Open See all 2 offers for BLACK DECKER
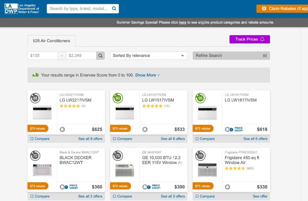The image size is (308, 201). pyautogui.click(x=90, y=196)
